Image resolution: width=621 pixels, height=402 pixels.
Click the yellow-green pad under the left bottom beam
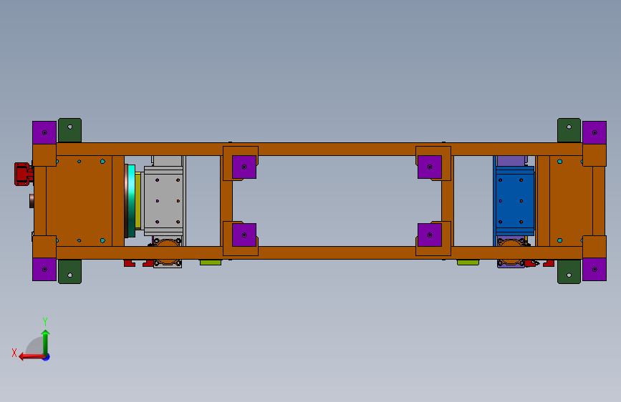coord(211,263)
